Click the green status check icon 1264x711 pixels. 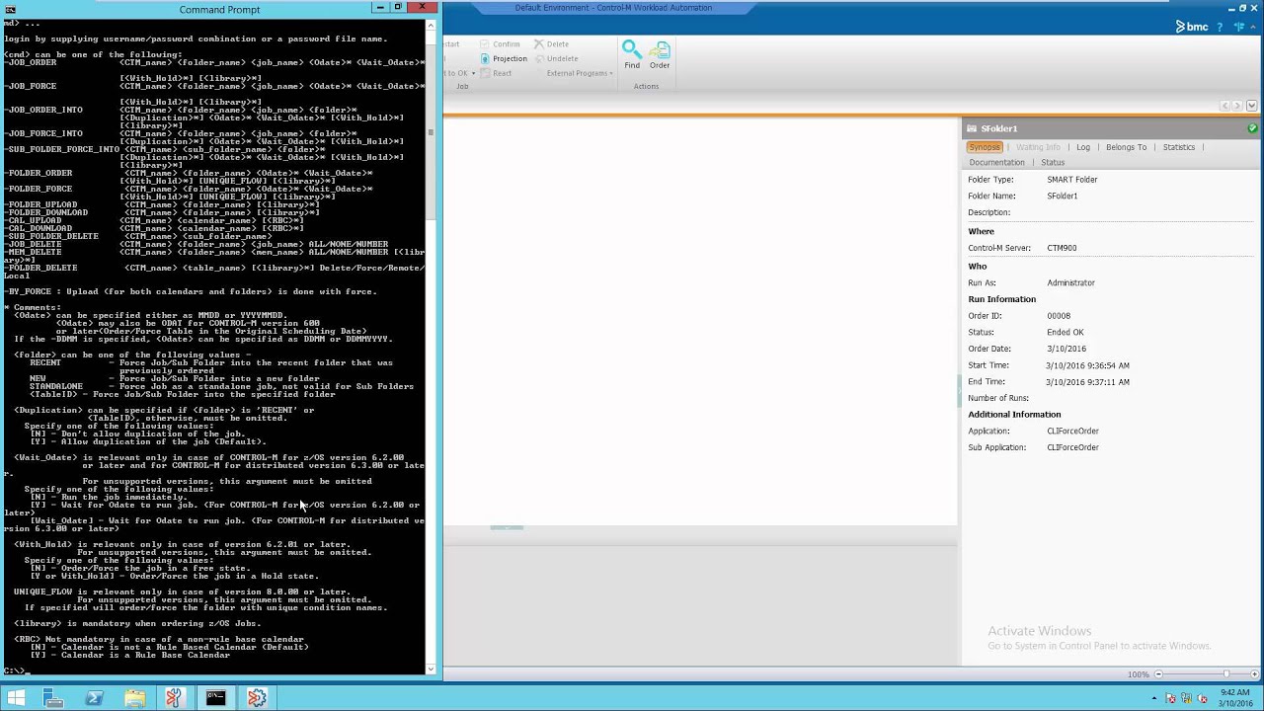pyautogui.click(x=1252, y=128)
